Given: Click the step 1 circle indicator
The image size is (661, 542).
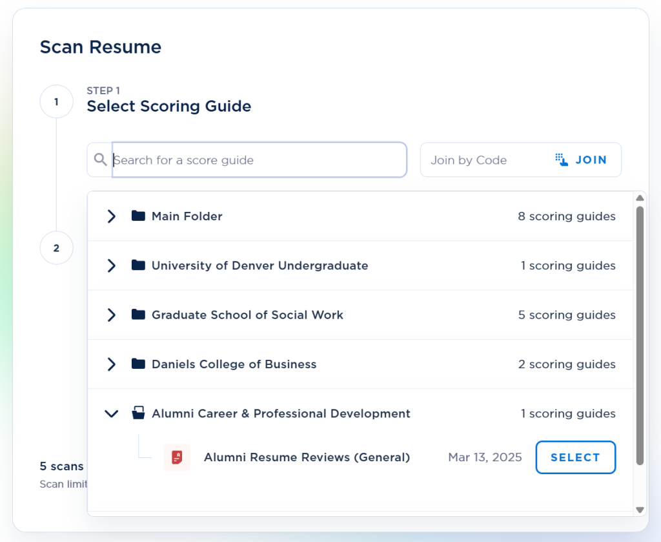Looking at the screenshot, I should click(57, 101).
